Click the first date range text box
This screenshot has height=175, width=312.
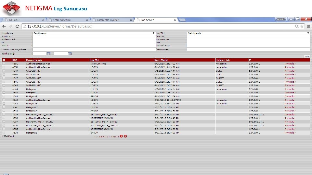[40, 53]
